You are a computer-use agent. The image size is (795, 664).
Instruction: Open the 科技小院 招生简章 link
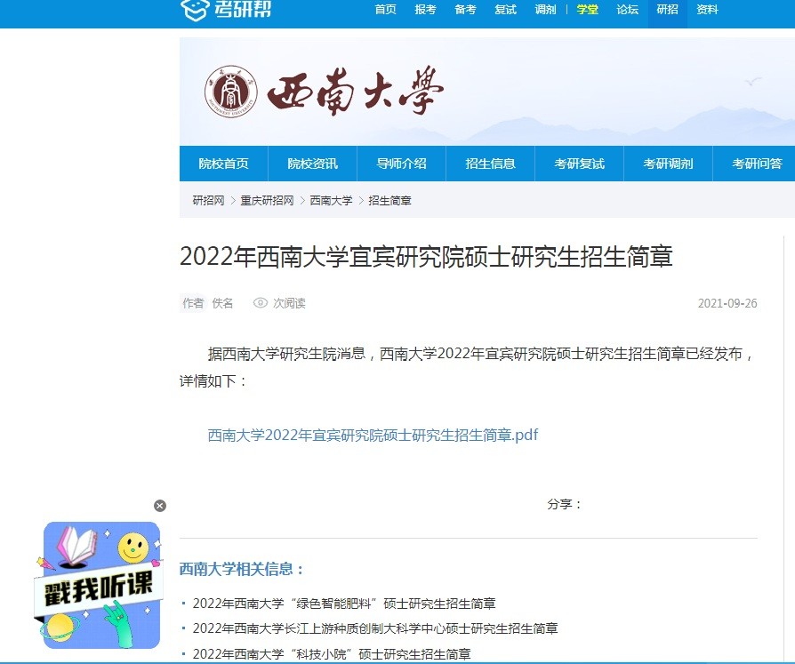(331, 654)
